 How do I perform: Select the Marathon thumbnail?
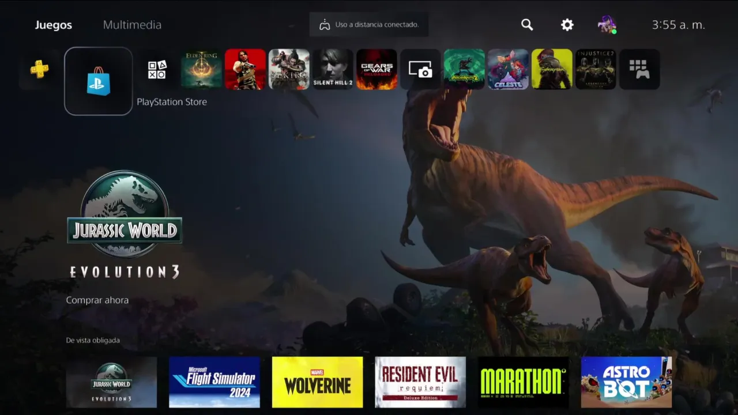click(x=524, y=382)
